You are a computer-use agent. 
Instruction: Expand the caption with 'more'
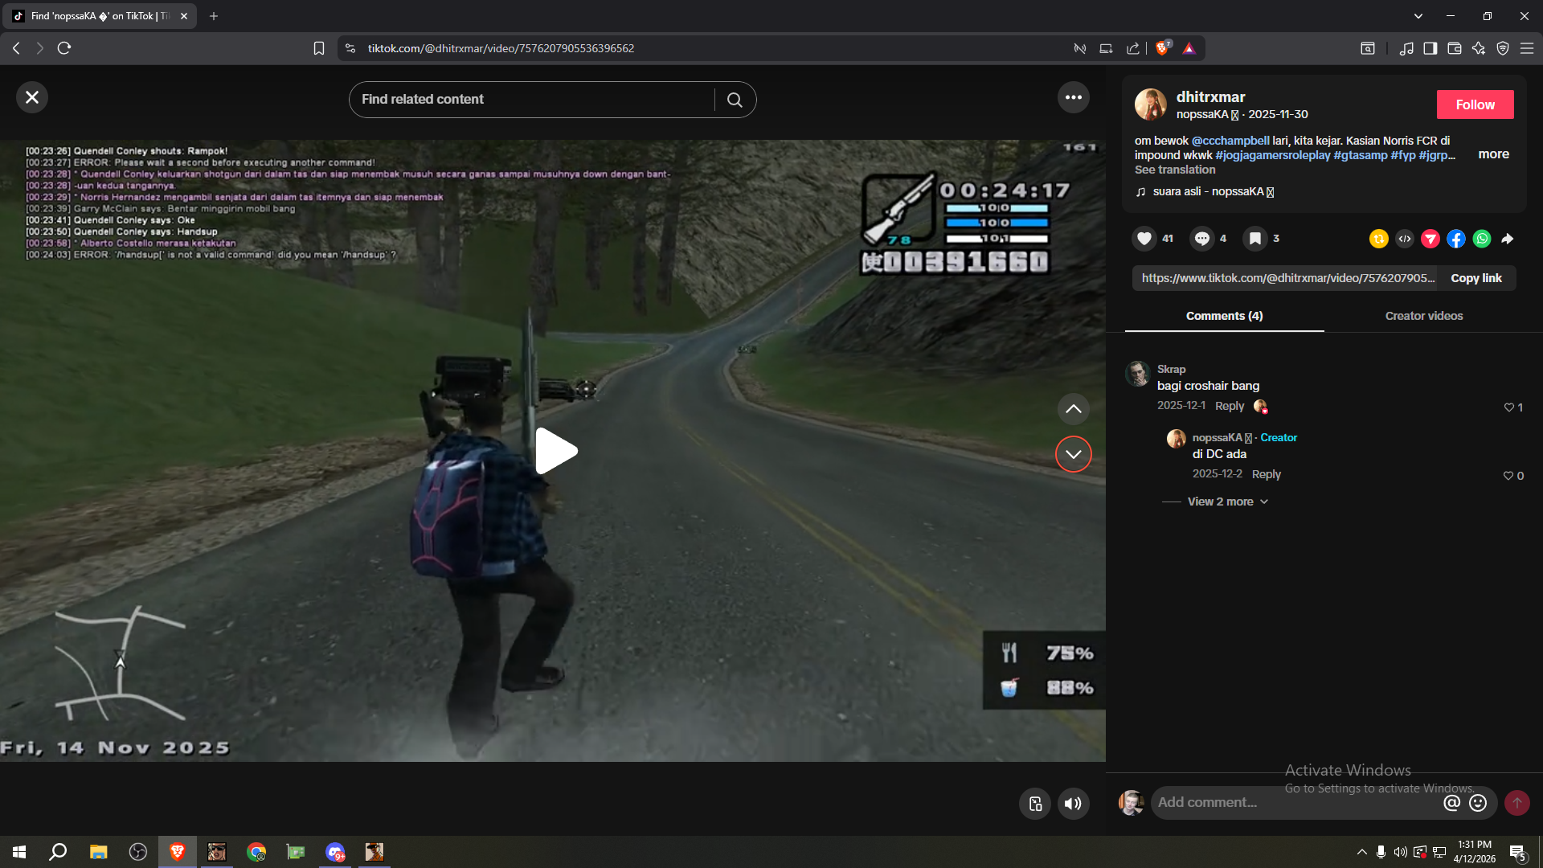1494,154
